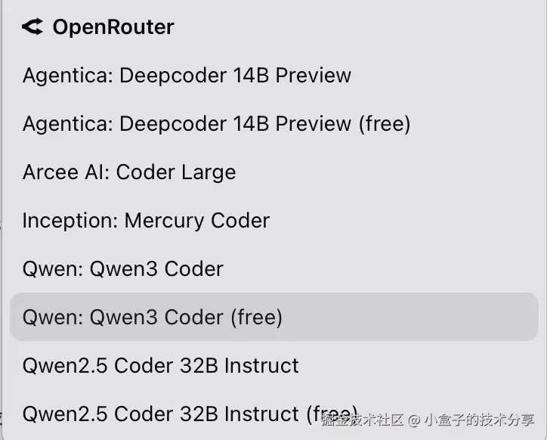Choose Qwen: Qwen3 Coder (free)
Viewport: 547px width, 440px height.
click(153, 318)
